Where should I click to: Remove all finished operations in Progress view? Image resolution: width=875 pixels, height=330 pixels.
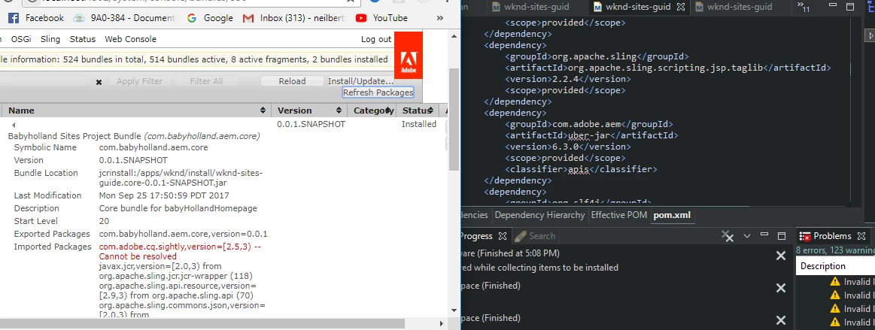coord(727,236)
